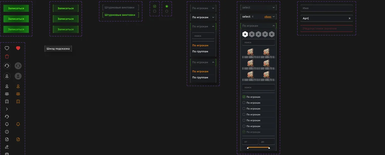The height and width of the screenshot is (155, 385).
Task: Click the поиск search box below the star hexagons
Action: 258,42
